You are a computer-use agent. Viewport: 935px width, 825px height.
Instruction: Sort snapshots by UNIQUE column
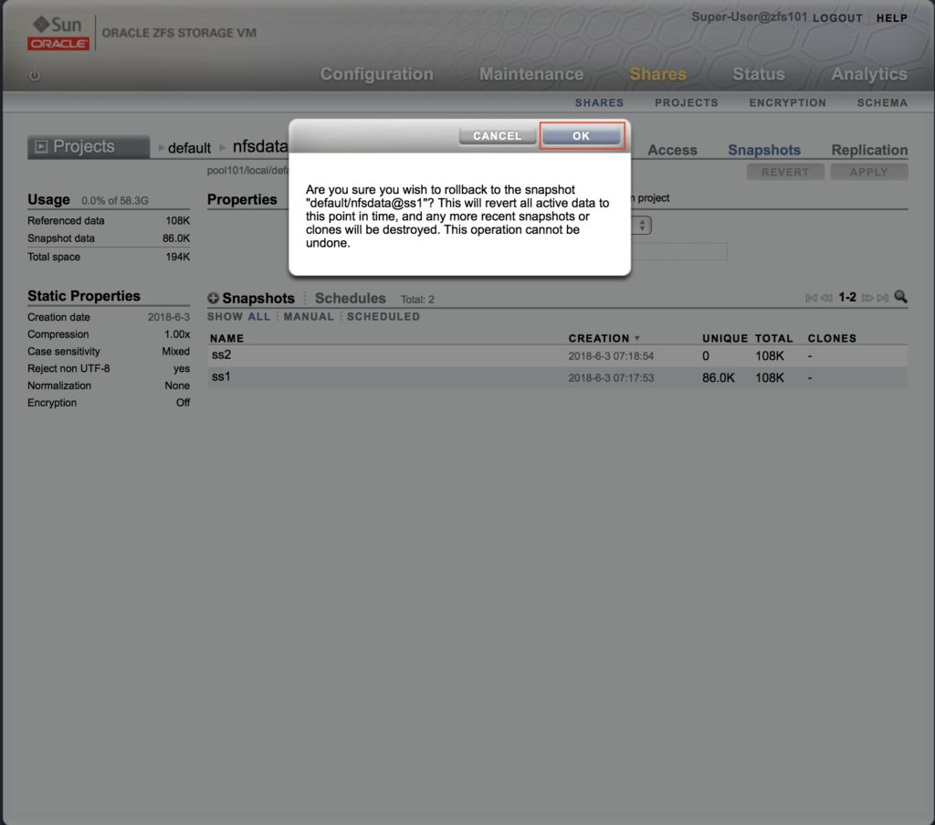[725, 338]
